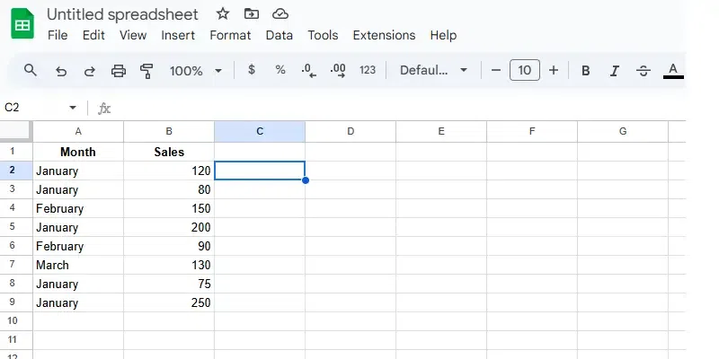Open the 100% zoom dropdown
Image resolution: width=719 pixels, height=359 pixels.
point(195,70)
